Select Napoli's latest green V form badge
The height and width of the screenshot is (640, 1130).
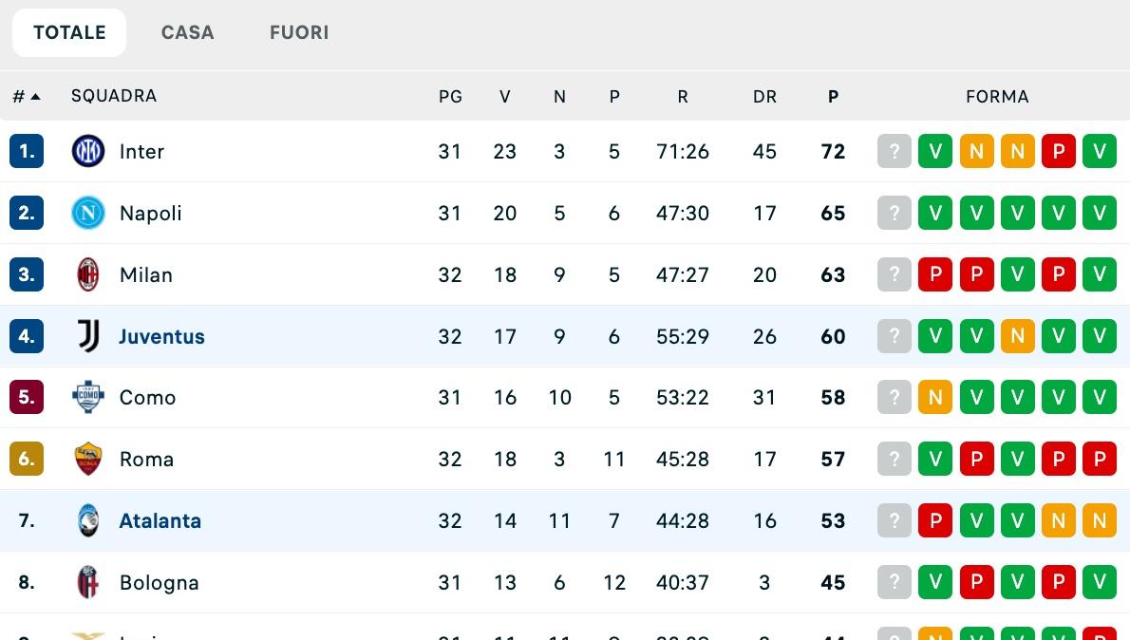935,213
